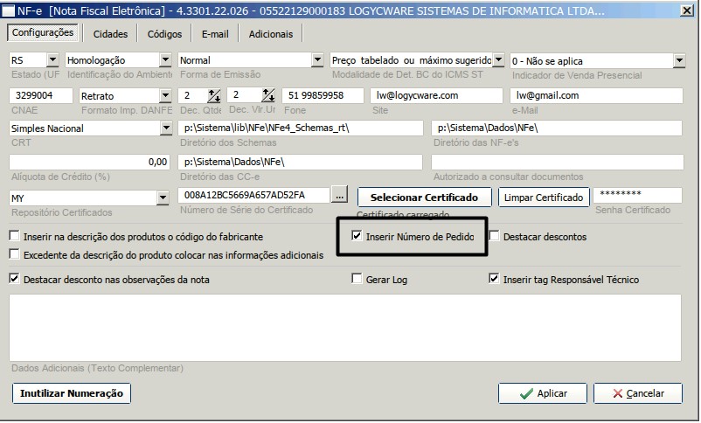Open the Simples Nacional CRT dropdown
This screenshot has width=701, height=423.
tap(166, 128)
